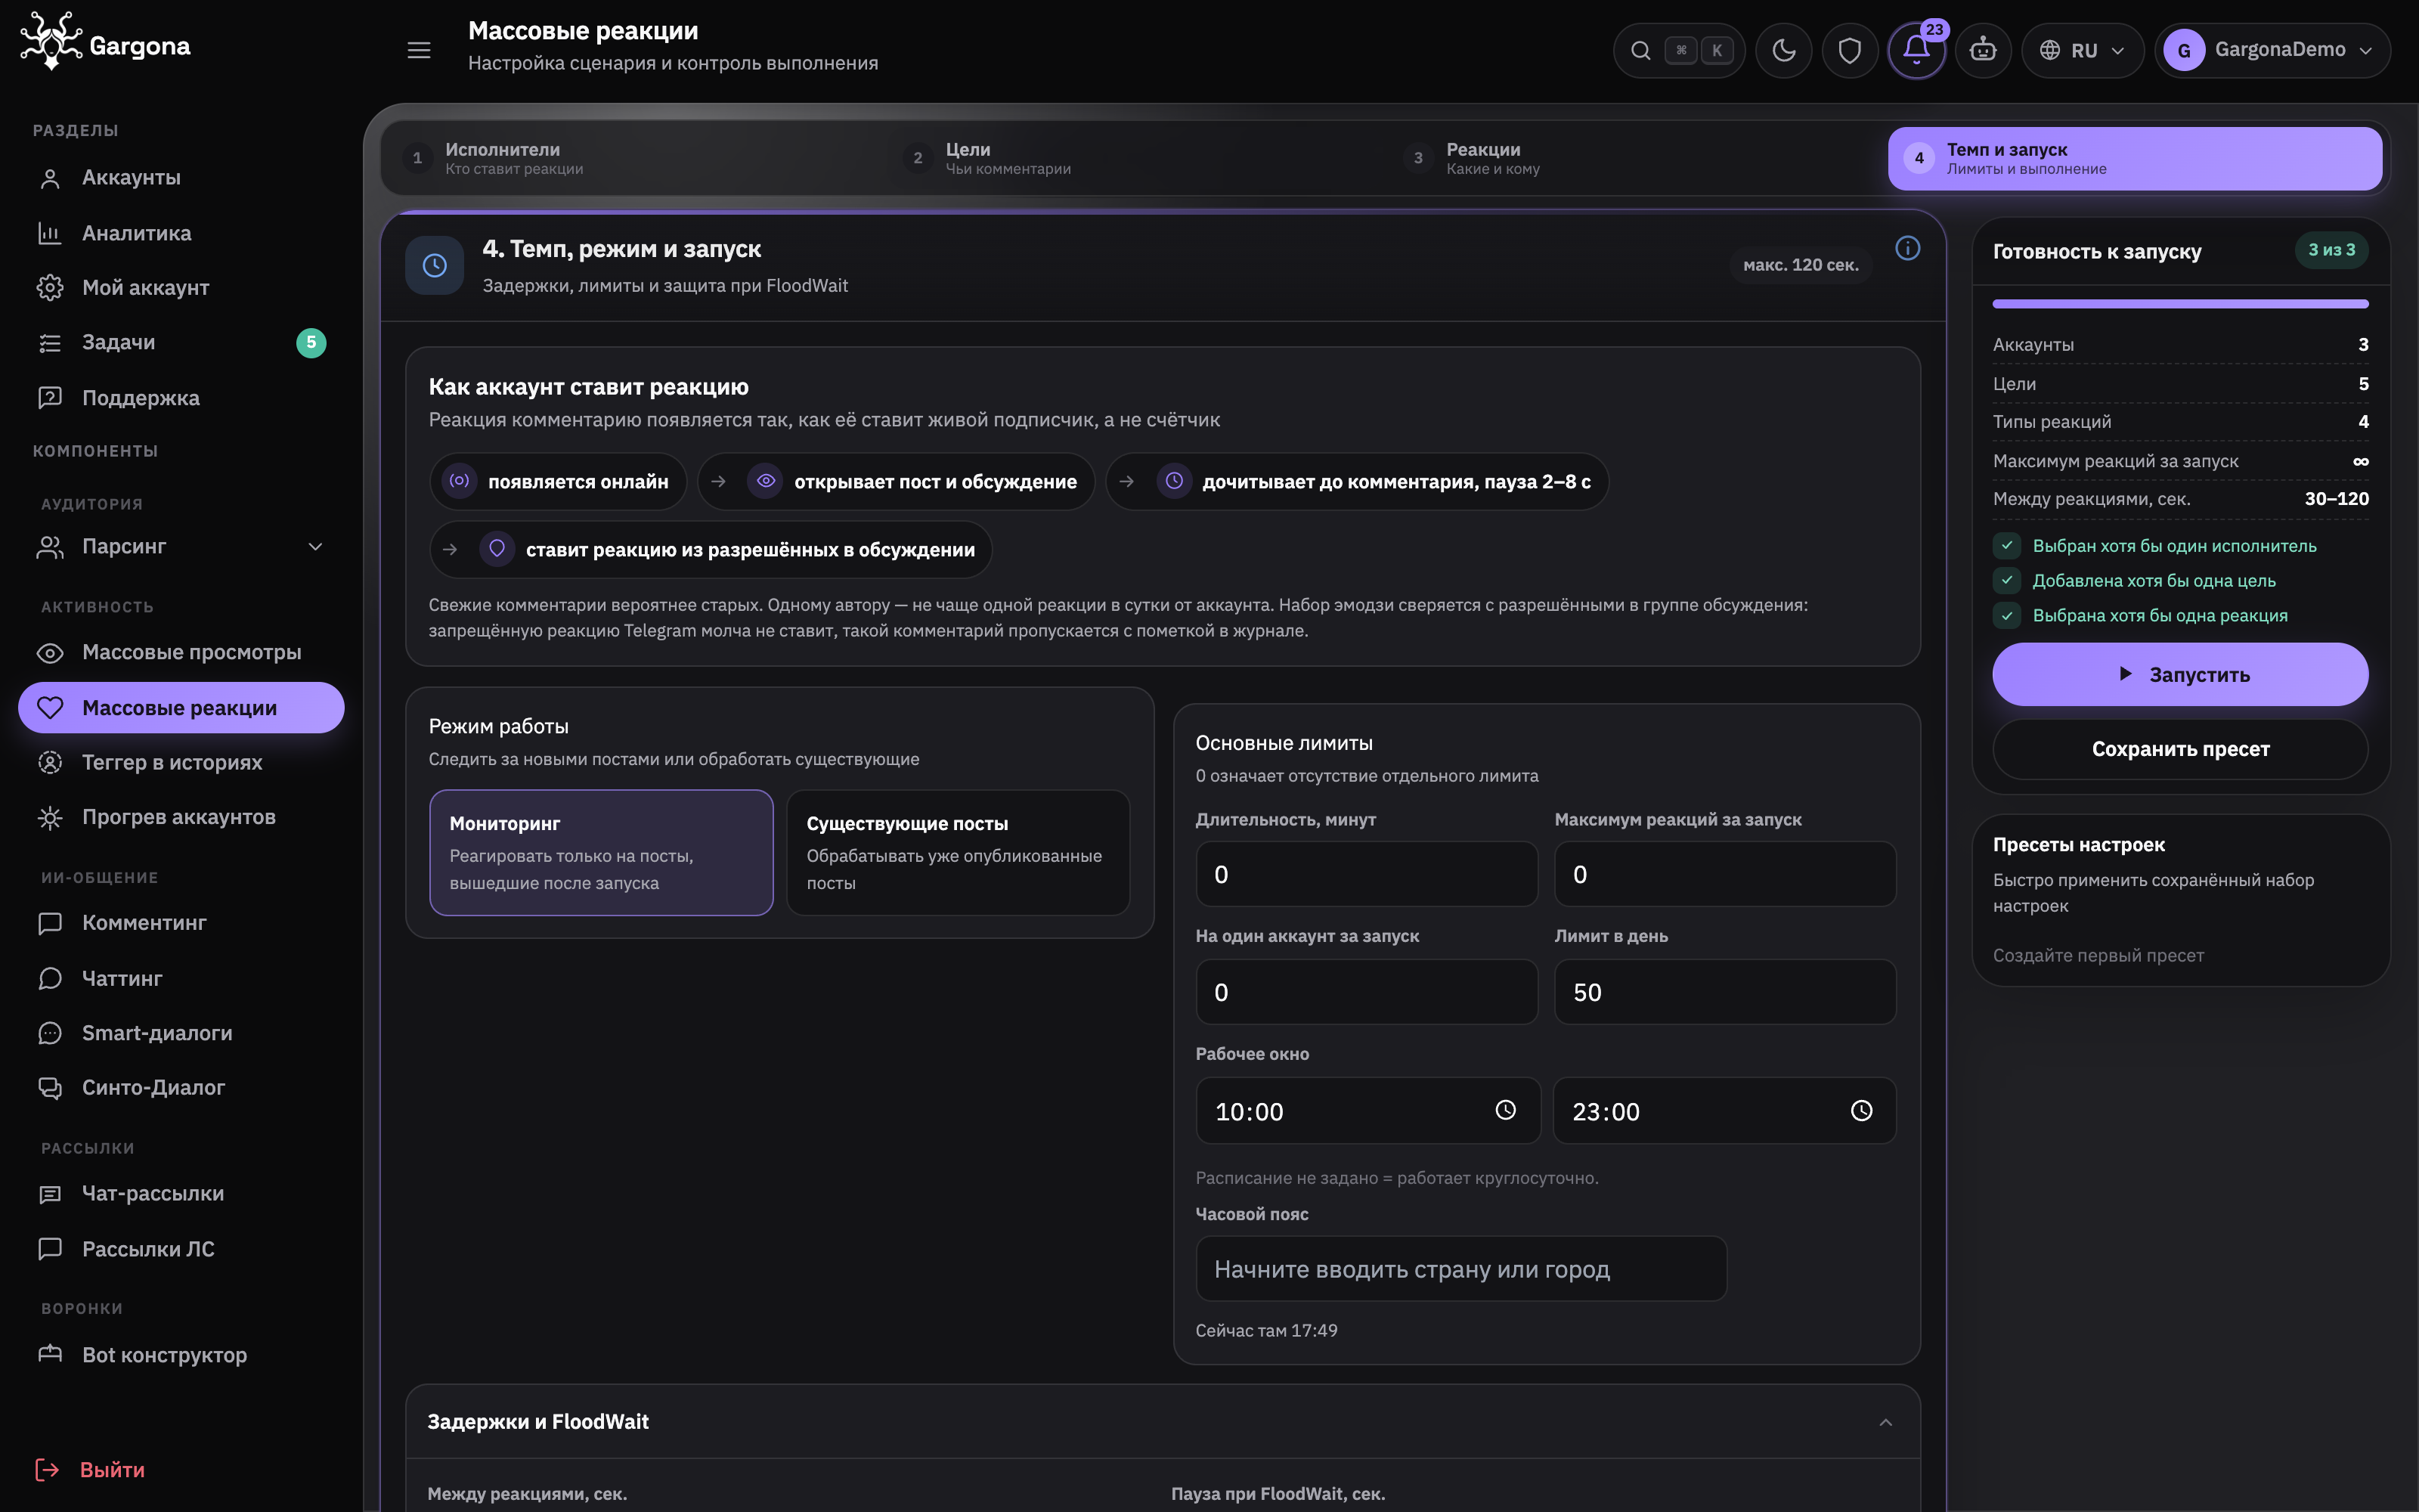Click Сохранить пресет button

coord(2180,749)
